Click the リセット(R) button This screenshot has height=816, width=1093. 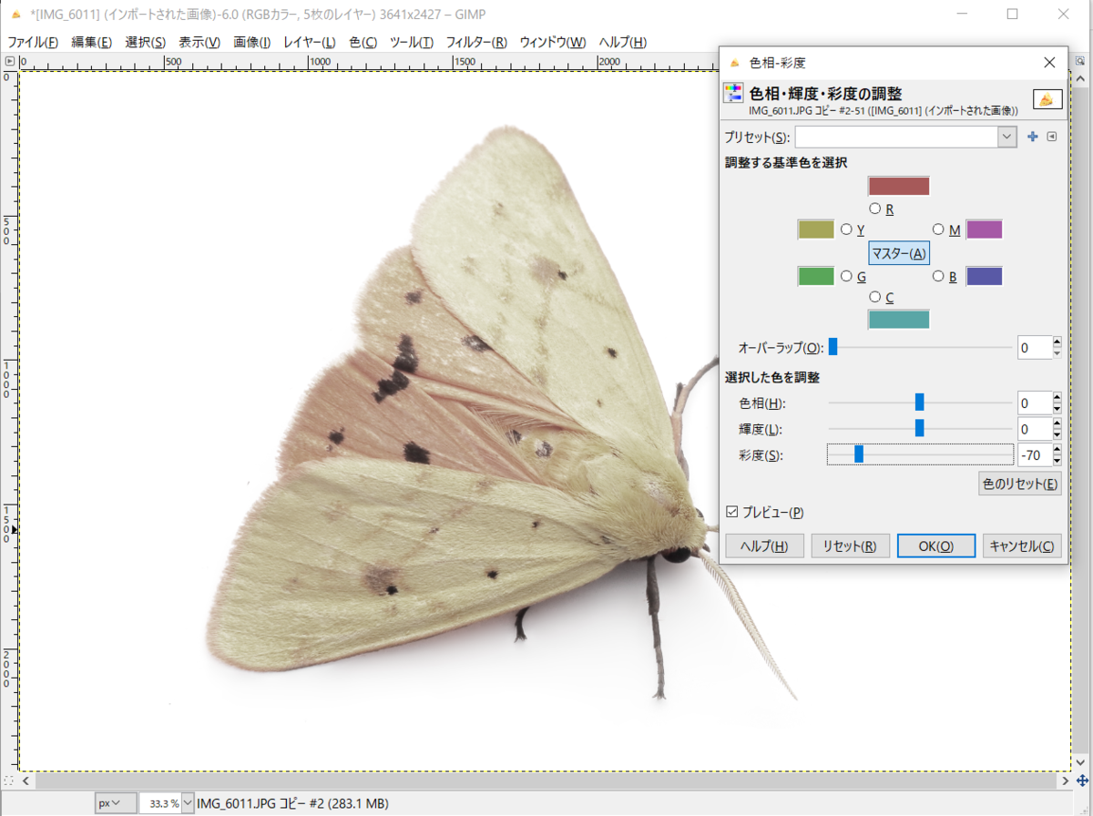tap(850, 546)
